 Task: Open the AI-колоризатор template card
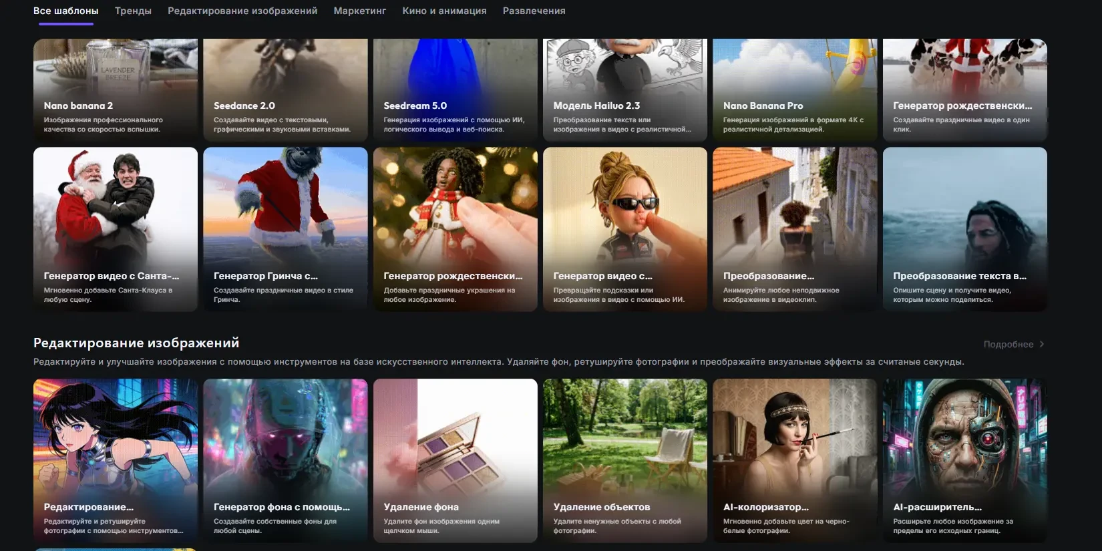[x=795, y=461]
